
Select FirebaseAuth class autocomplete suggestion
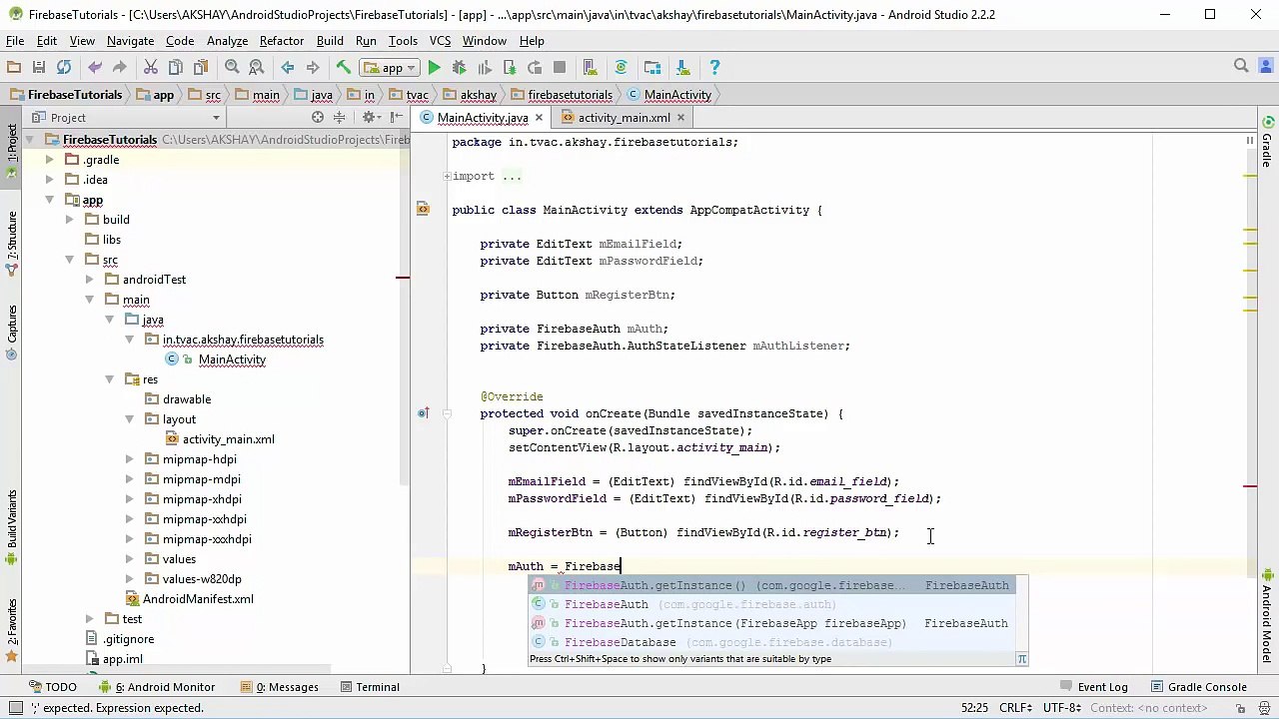(771, 604)
